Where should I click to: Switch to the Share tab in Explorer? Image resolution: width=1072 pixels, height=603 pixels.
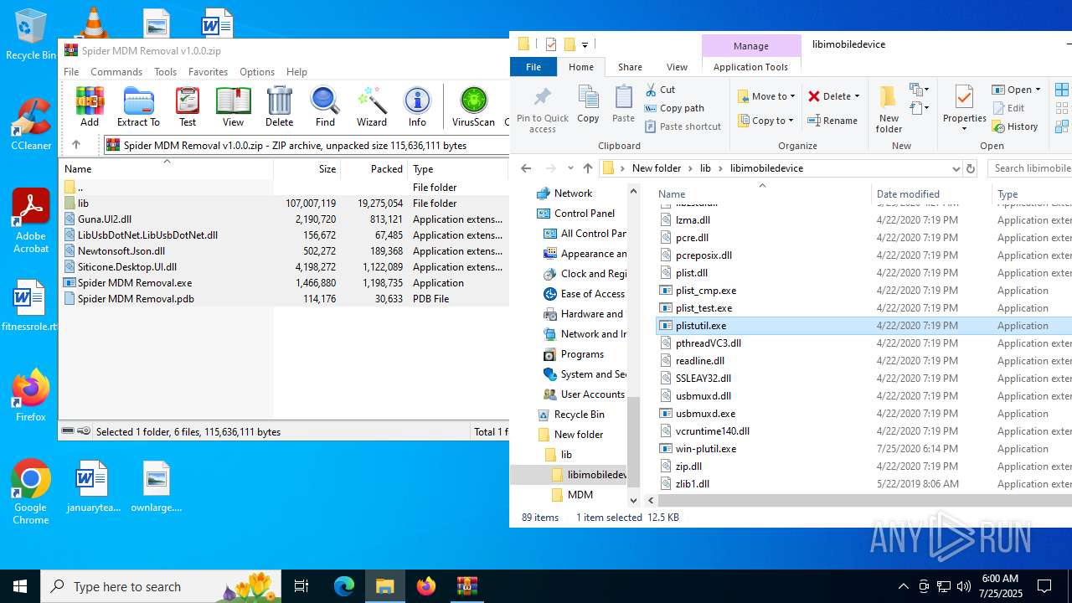630,67
